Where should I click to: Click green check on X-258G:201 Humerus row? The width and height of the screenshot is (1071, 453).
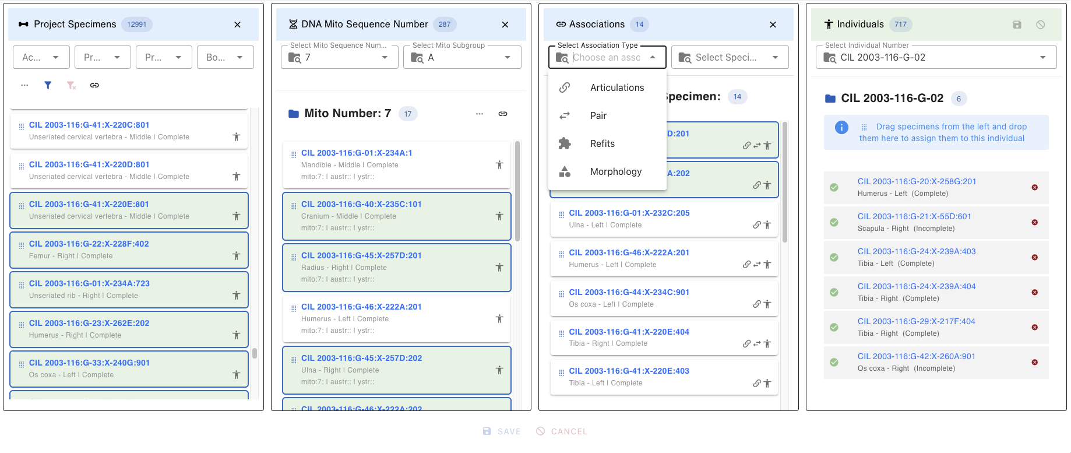coord(834,187)
